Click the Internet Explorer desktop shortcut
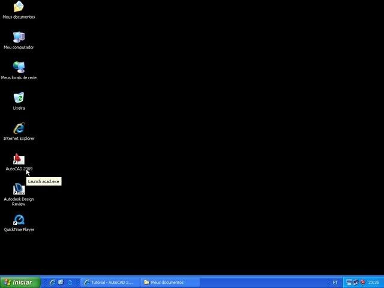This screenshot has width=384, height=288. tap(19, 128)
